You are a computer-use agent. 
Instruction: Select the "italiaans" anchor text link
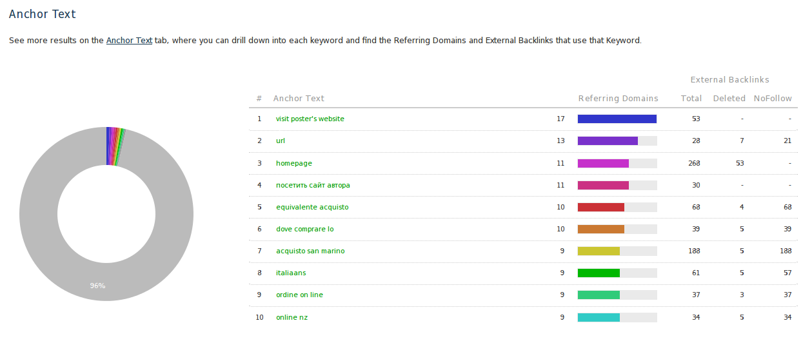point(291,273)
